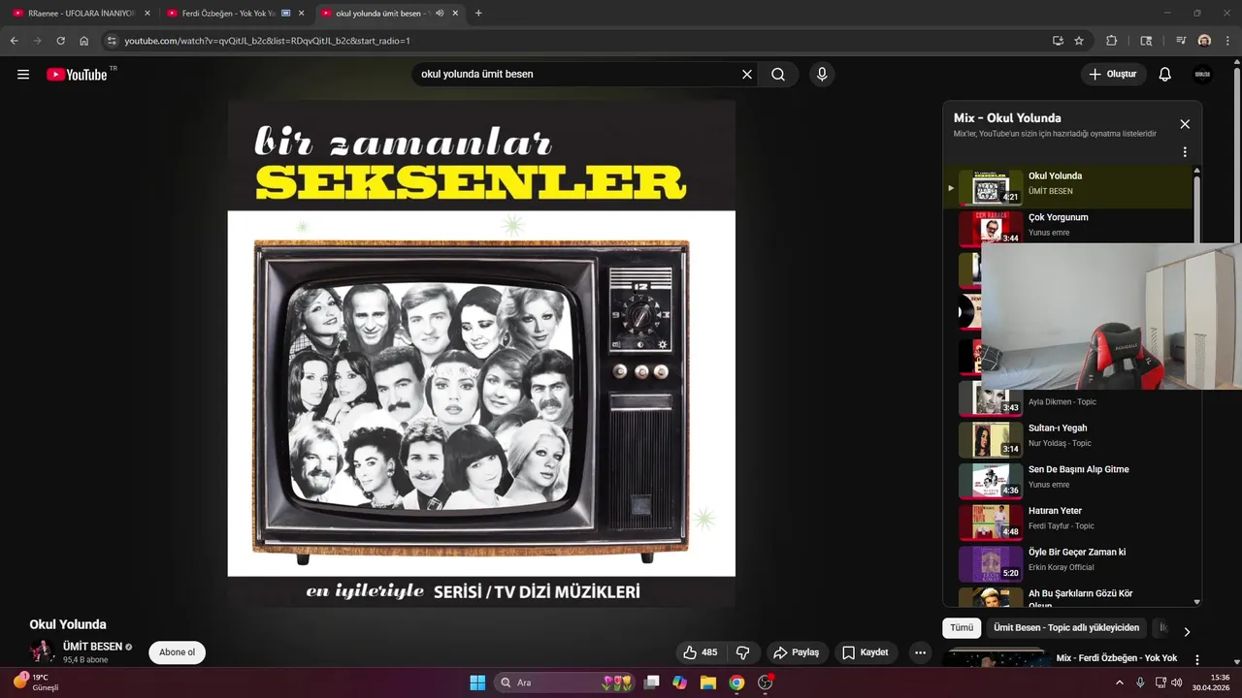This screenshot has height=698, width=1242.
Task: Select the Tümü filter chip
Action: 962,628
